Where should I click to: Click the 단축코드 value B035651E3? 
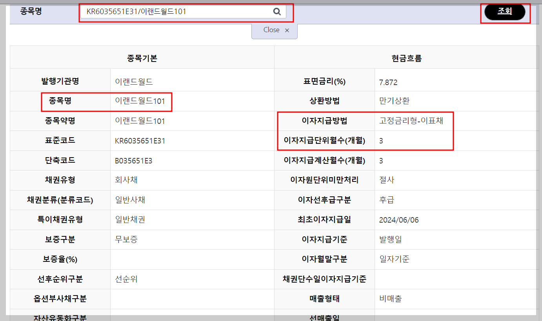pos(134,161)
